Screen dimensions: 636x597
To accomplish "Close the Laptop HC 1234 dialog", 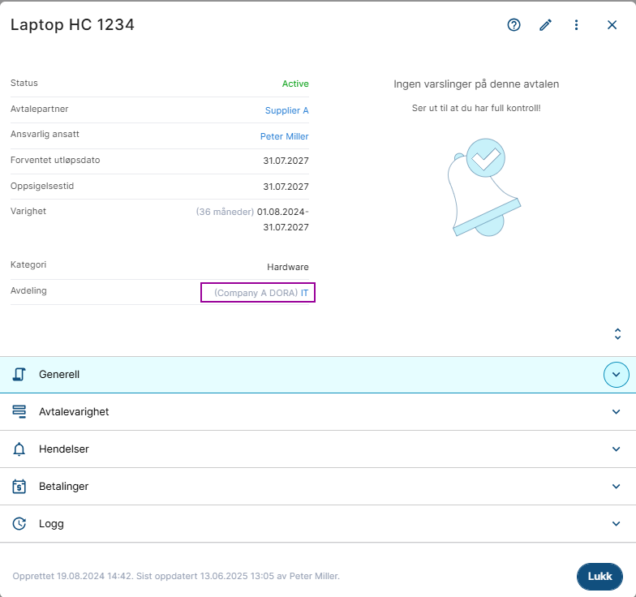I will click(612, 25).
